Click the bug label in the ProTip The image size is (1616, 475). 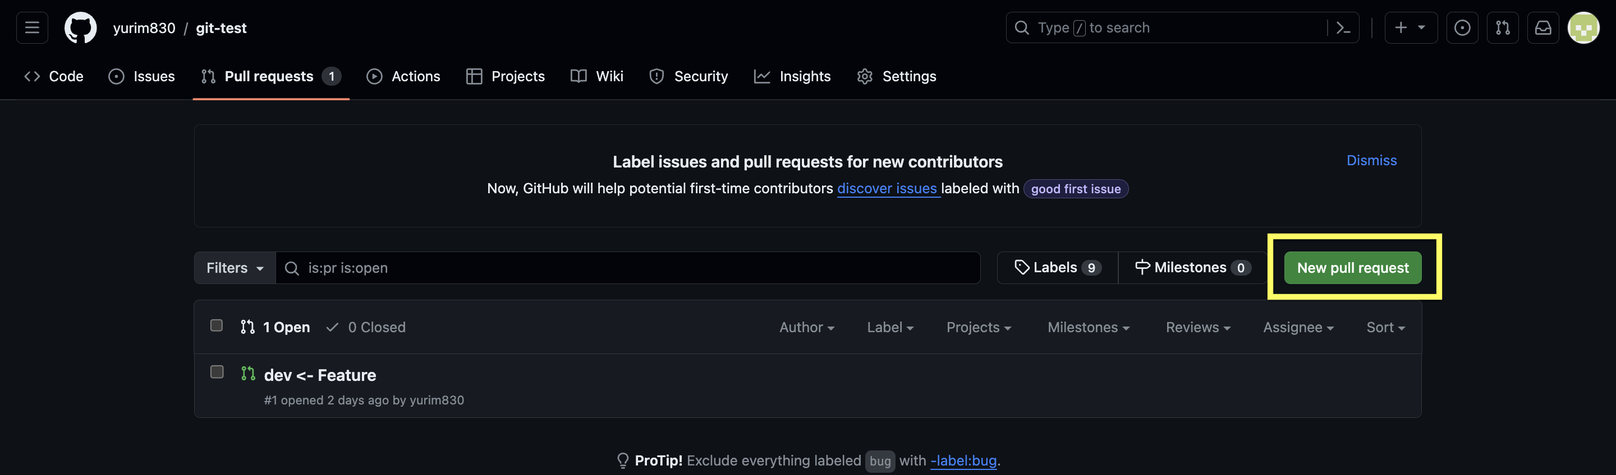879,461
